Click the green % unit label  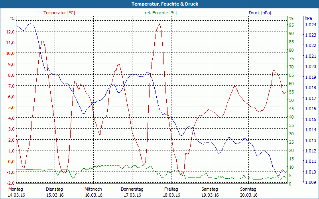click(x=291, y=18)
